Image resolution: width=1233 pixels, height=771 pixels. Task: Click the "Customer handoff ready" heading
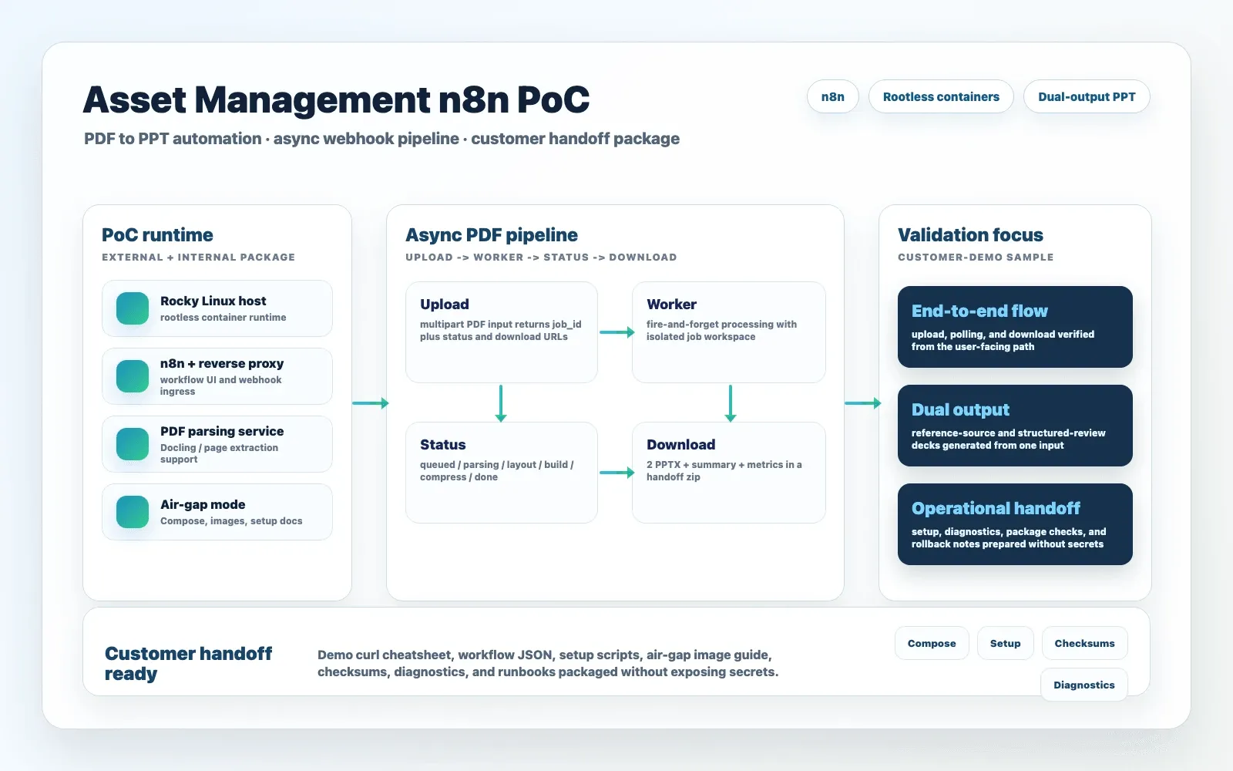point(189,664)
